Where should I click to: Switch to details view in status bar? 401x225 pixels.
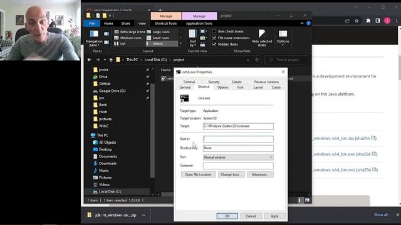pyautogui.click(x=299, y=200)
